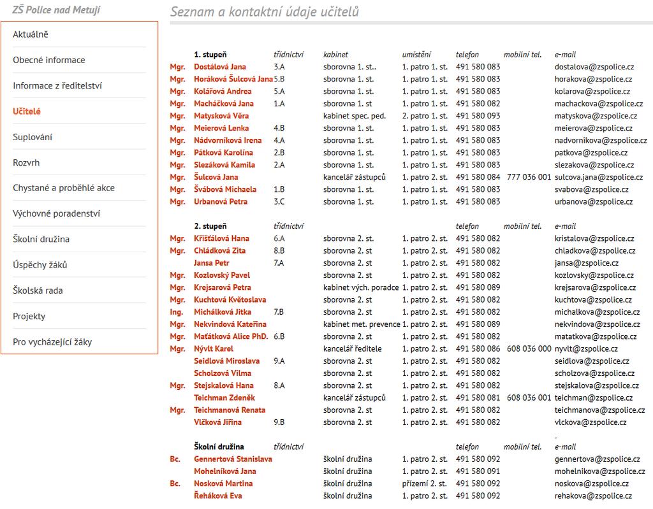653x509 pixels.
Task: Open Kolářová Andrea's profile
Action: [x=223, y=92]
